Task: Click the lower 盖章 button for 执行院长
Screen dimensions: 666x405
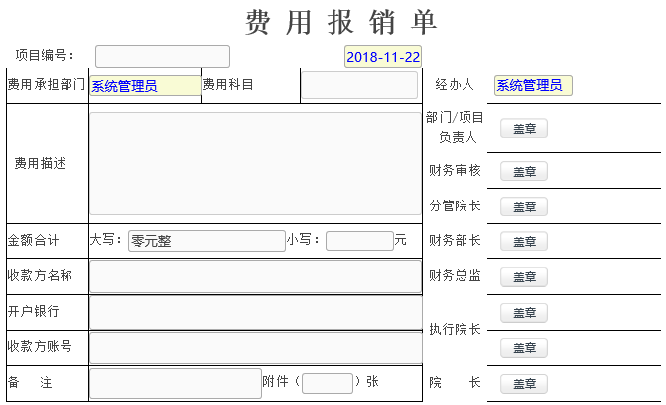Action: click(523, 348)
